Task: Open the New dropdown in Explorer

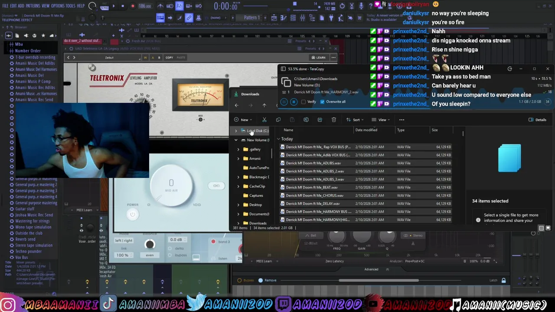Action: pyautogui.click(x=243, y=120)
